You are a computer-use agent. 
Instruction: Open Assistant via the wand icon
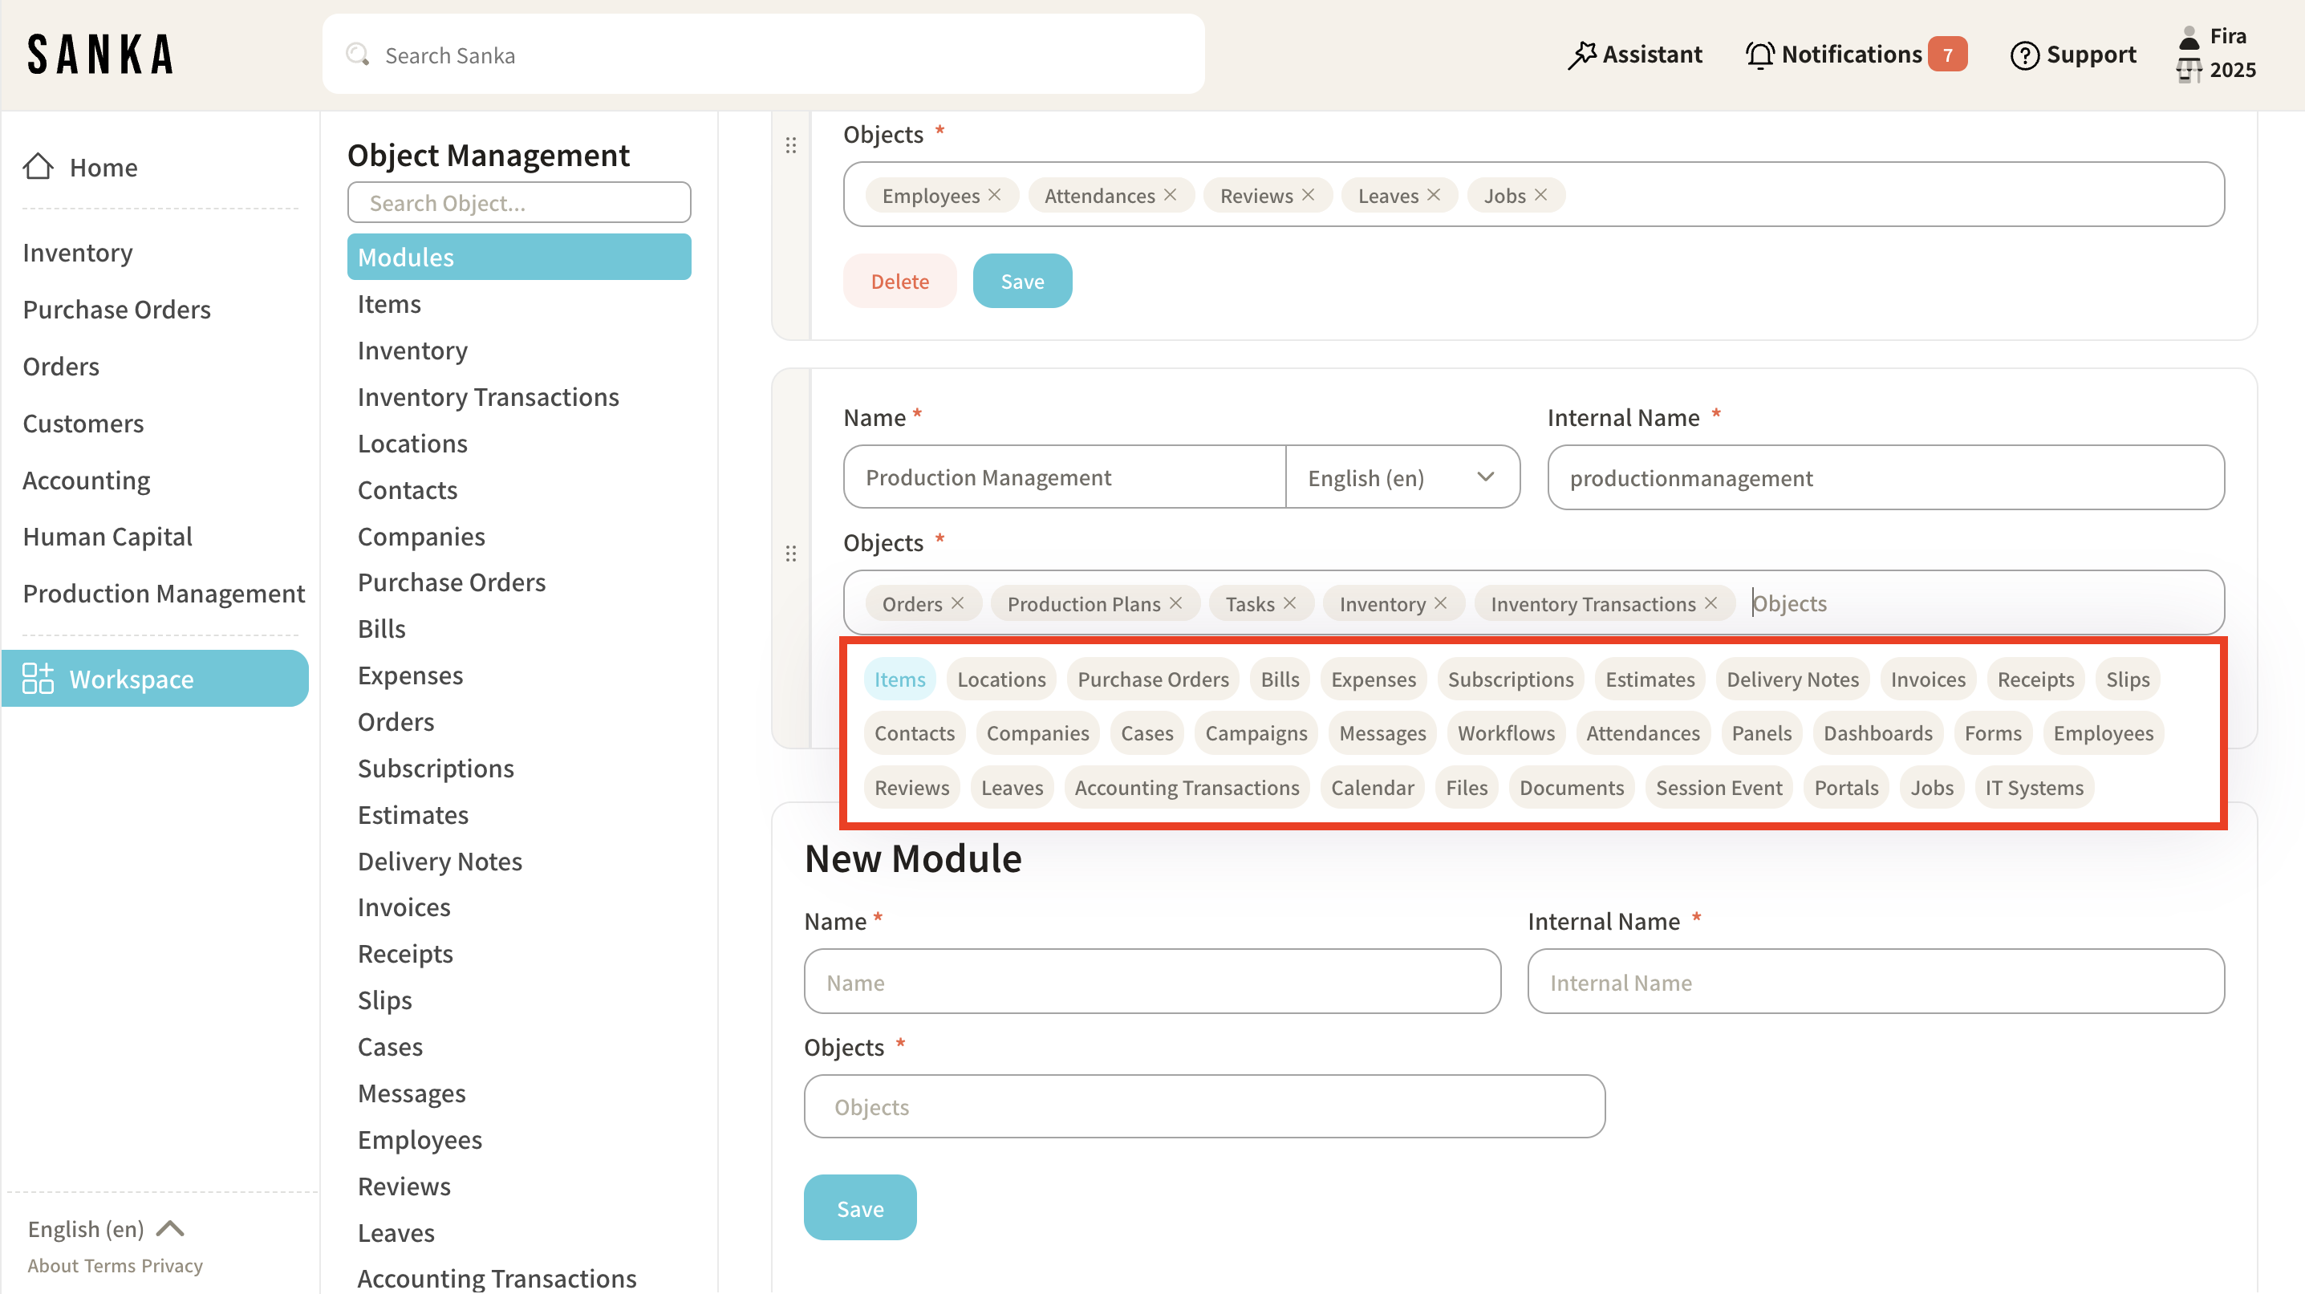pos(1581,55)
